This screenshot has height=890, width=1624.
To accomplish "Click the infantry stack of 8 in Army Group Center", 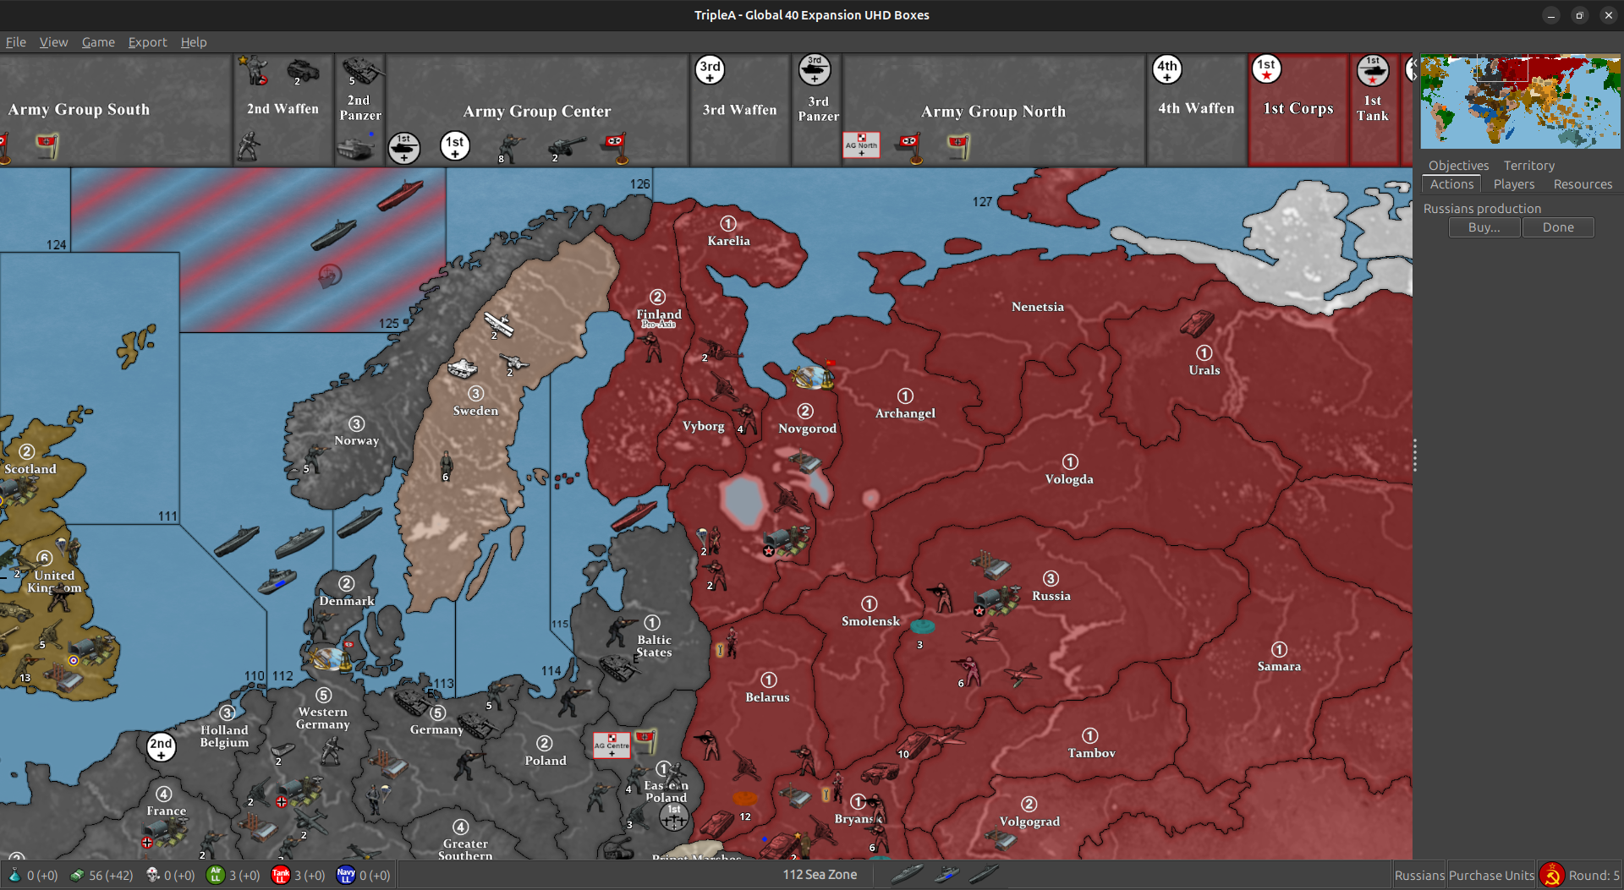I will [510, 147].
